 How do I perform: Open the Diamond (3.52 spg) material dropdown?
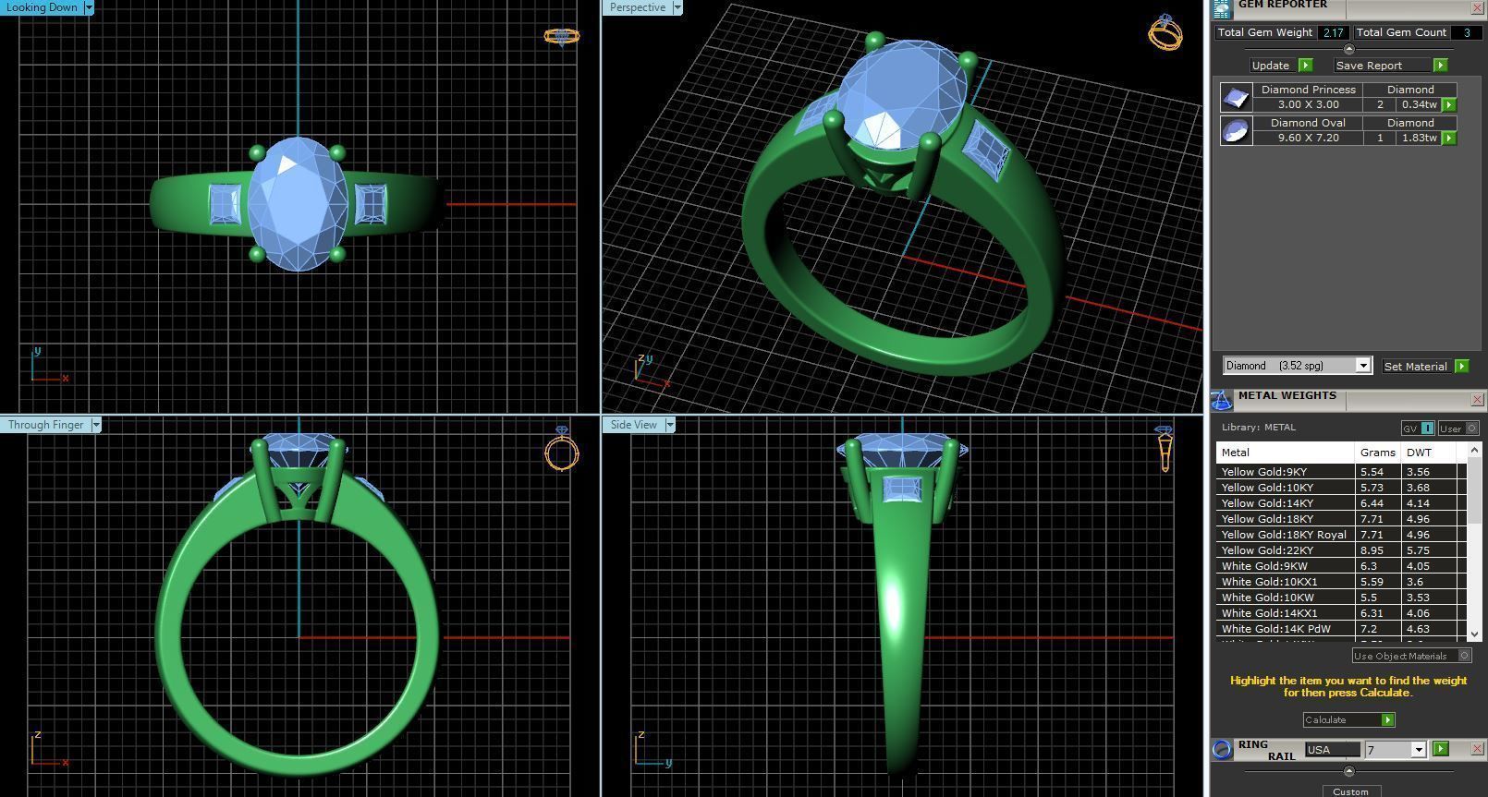(x=1362, y=366)
